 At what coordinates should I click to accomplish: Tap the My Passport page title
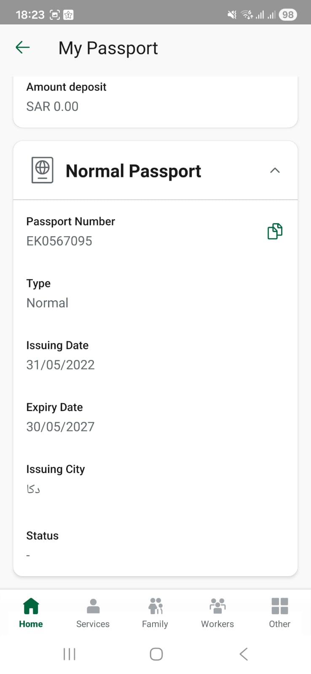pos(108,48)
